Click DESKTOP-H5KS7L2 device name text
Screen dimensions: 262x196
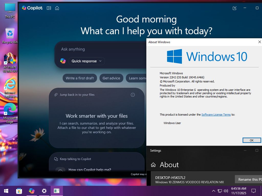click(170, 178)
